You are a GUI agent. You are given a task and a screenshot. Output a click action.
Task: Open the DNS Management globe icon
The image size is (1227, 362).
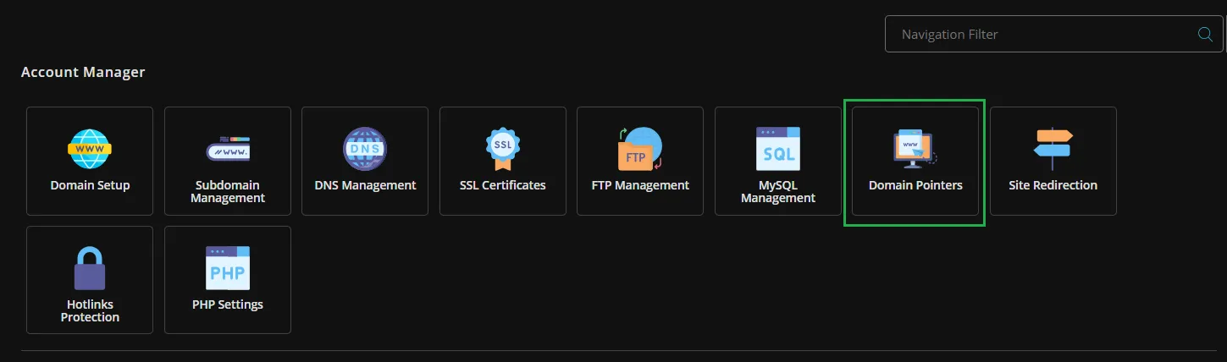point(365,149)
